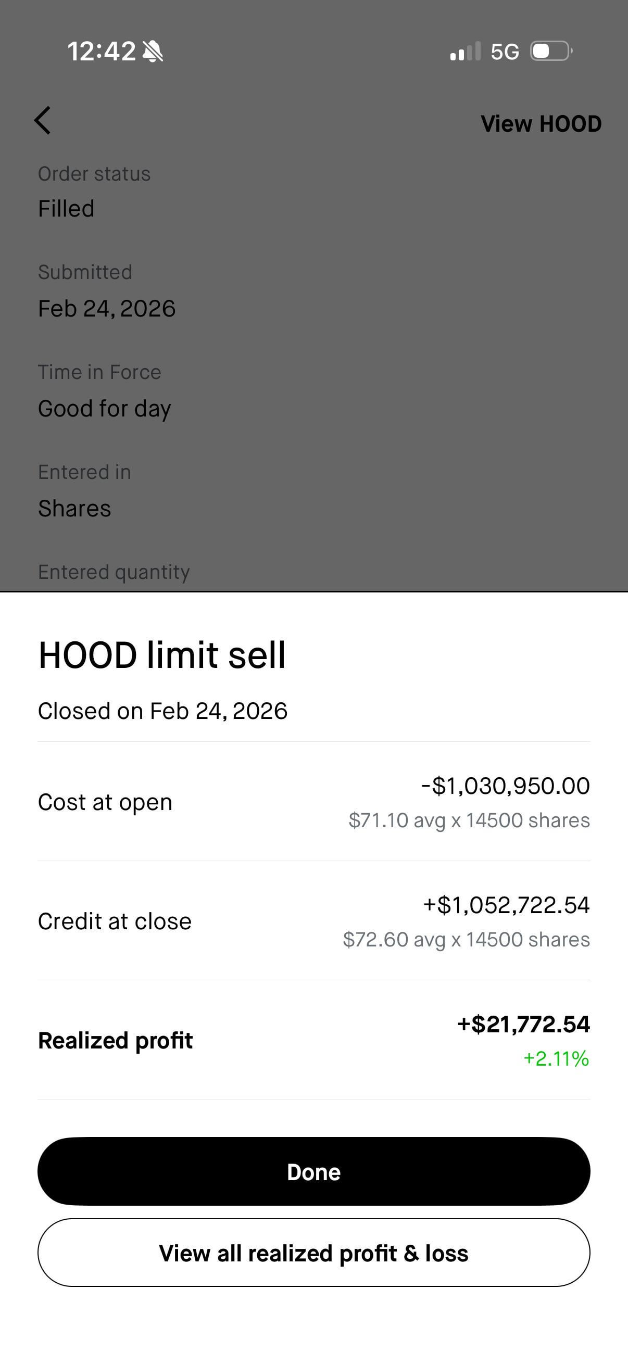Tap the $71.10 avg x 14500 shares text
The image size is (628, 1365).
pyautogui.click(x=469, y=820)
